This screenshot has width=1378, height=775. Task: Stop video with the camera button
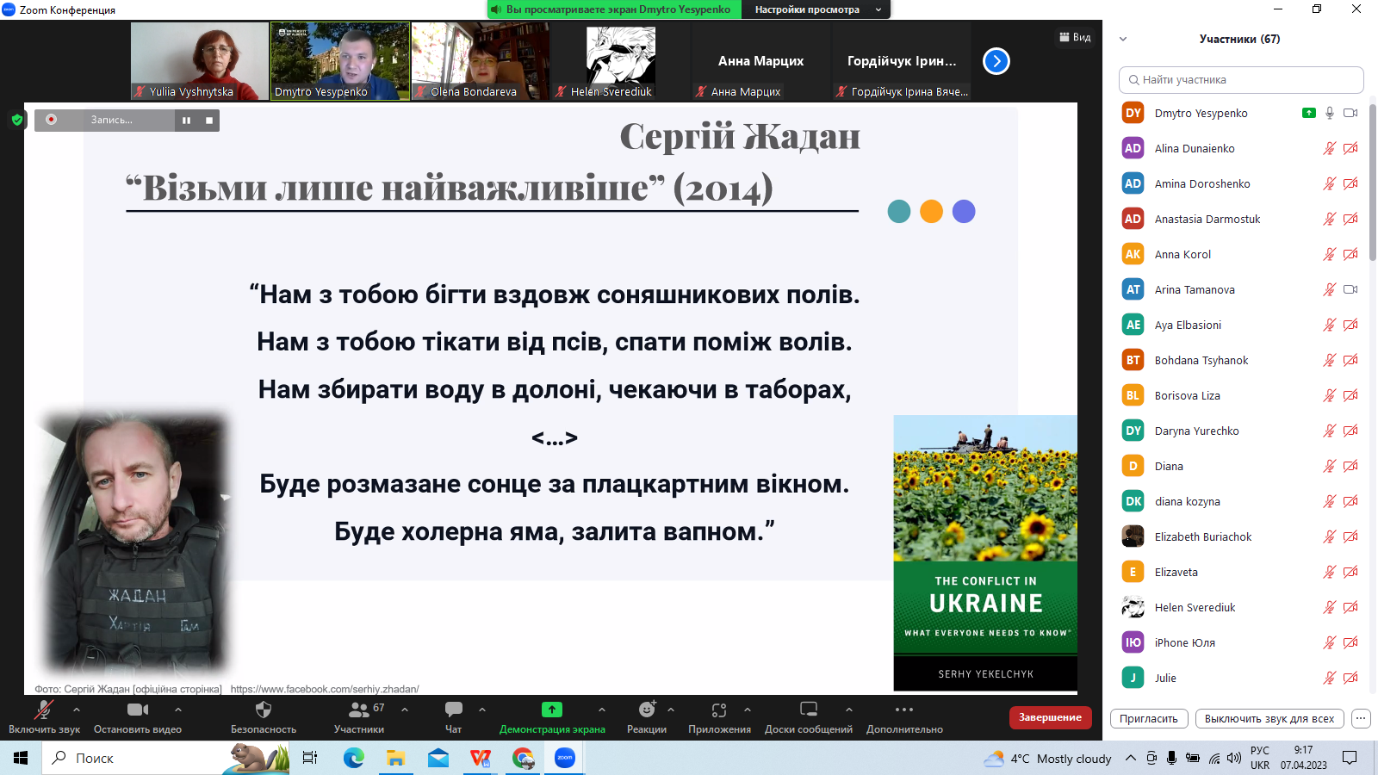(x=137, y=710)
